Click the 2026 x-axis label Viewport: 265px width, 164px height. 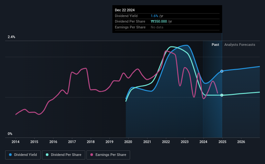pos(241,142)
